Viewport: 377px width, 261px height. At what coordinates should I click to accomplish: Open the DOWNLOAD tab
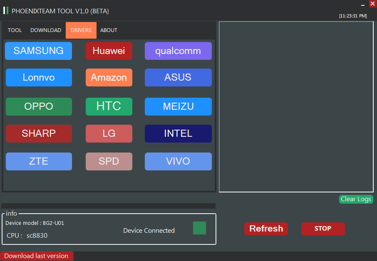(46, 30)
